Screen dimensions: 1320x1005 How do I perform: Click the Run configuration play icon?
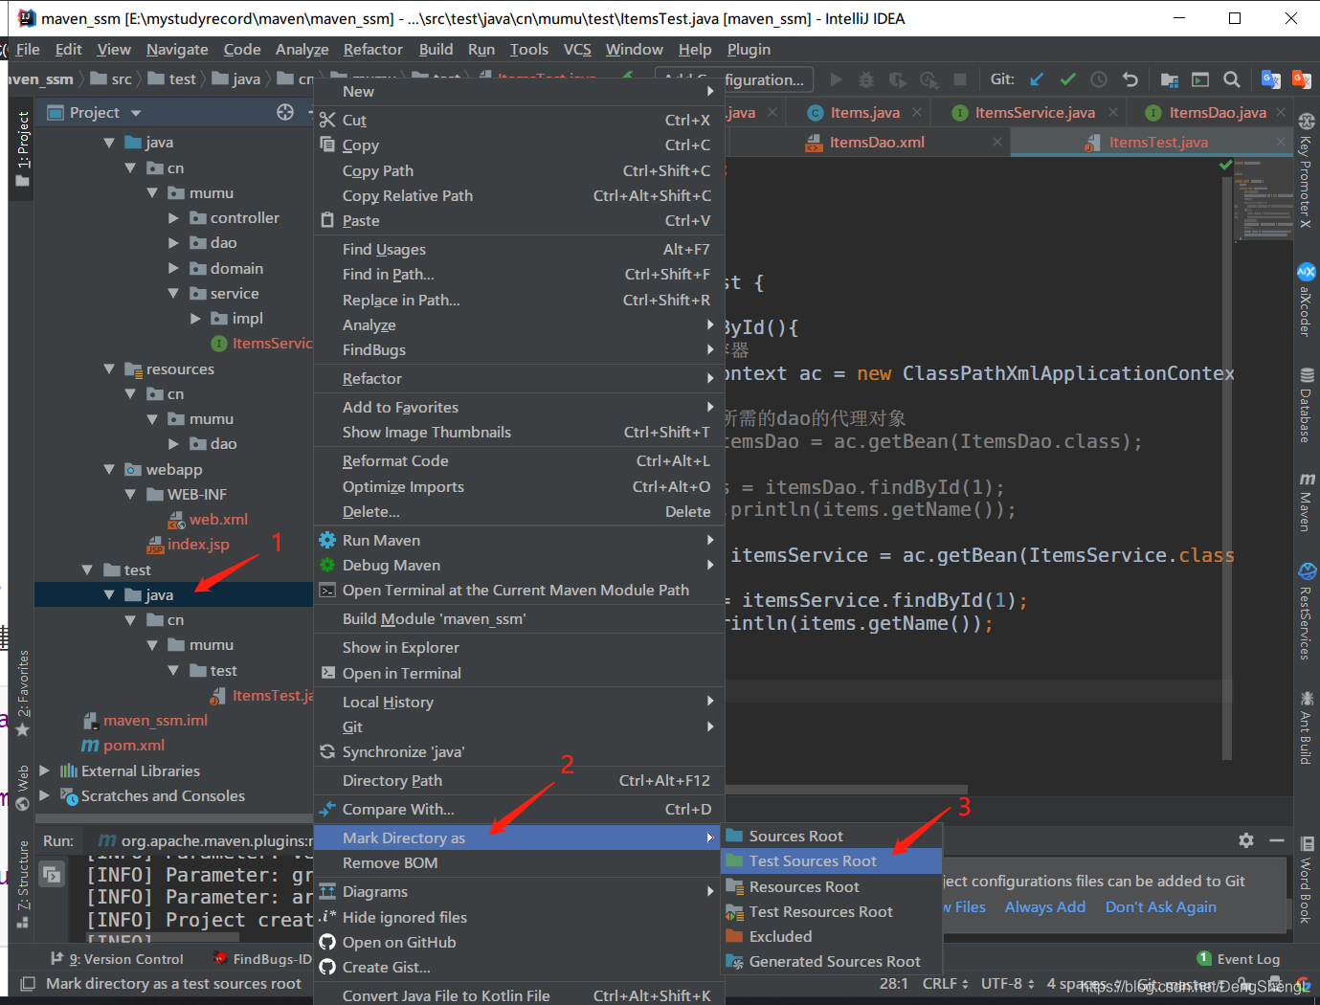click(836, 79)
